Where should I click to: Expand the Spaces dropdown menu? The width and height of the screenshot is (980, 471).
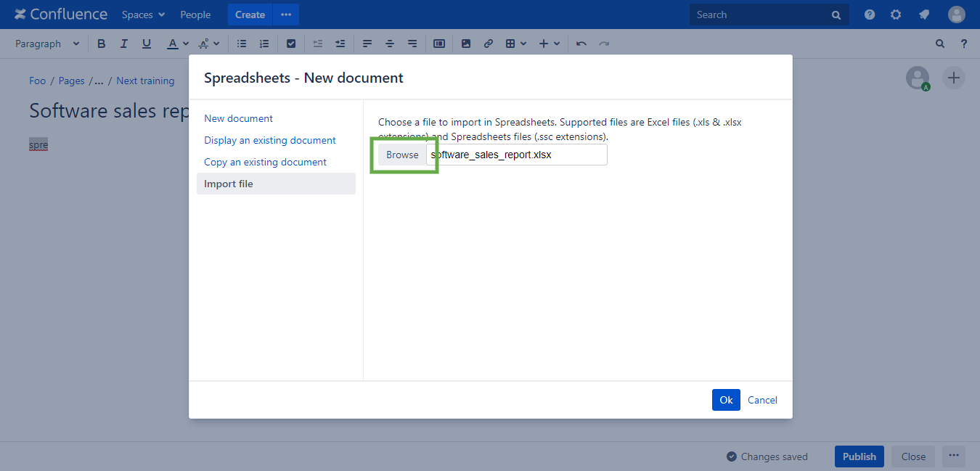pyautogui.click(x=143, y=15)
